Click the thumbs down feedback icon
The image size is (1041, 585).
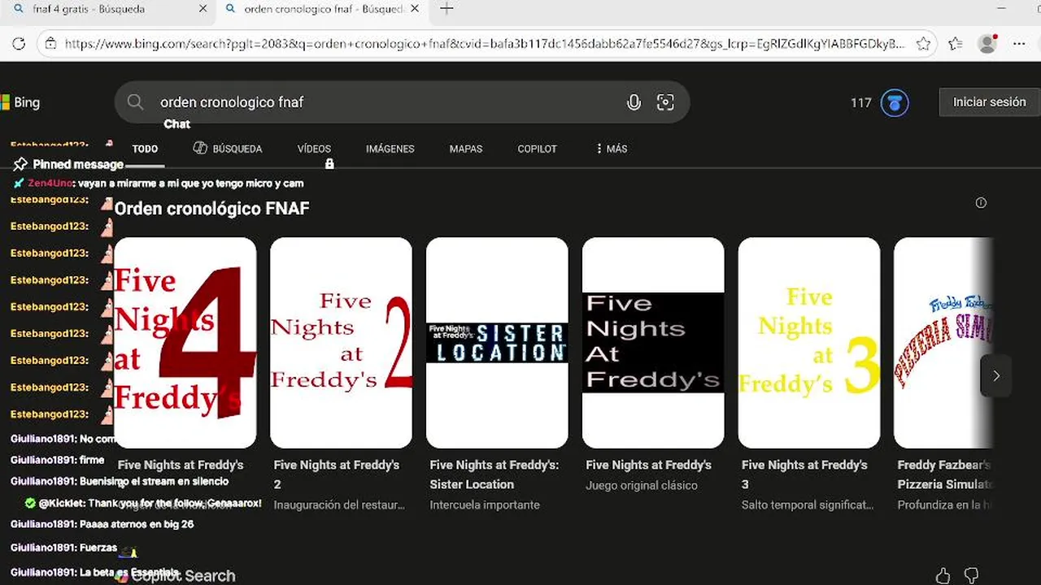(x=971, y=575)
